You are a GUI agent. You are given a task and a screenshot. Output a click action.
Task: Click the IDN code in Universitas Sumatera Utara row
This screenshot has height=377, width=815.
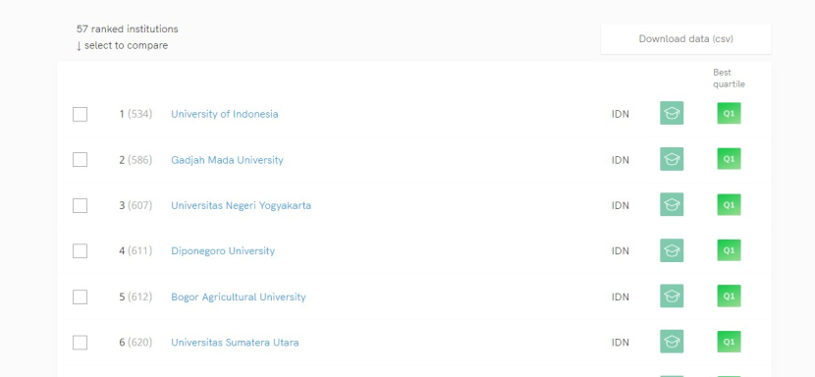coord(620,343)
